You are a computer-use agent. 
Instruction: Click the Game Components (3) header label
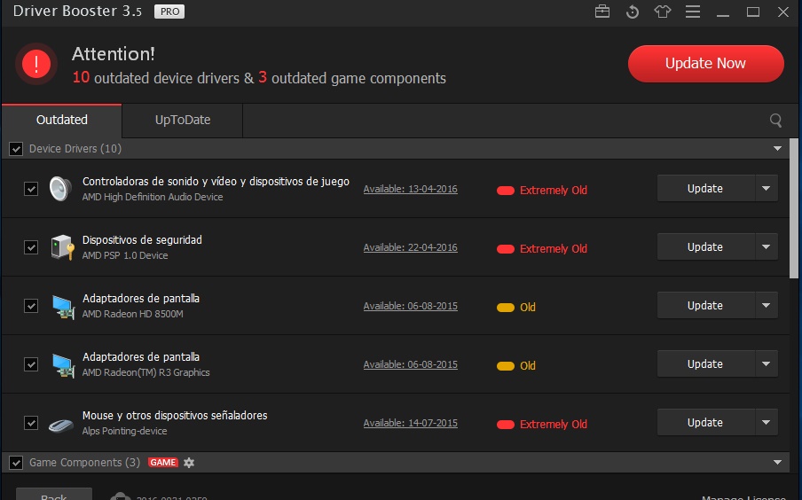84,463
